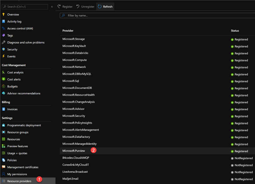Open Access control (IAM) menu item

[x=20, y=29]
